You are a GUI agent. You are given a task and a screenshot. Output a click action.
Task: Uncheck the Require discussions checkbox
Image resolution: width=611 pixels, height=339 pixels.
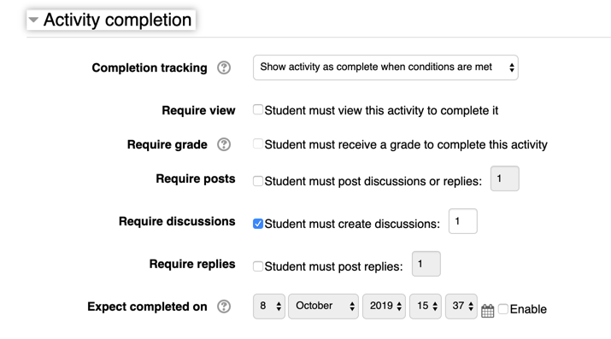(258, 224)
